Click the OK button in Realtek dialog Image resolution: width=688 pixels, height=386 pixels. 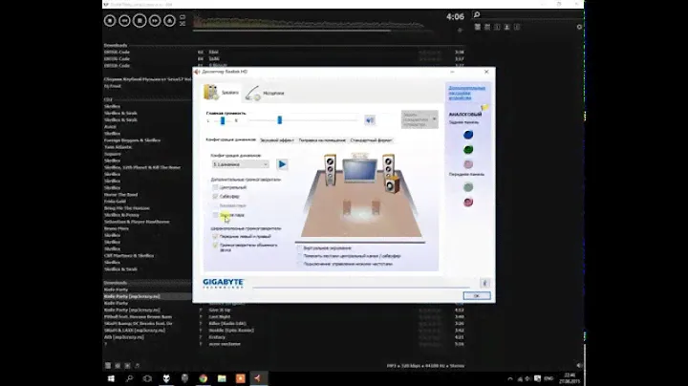(x=477, y=295)
